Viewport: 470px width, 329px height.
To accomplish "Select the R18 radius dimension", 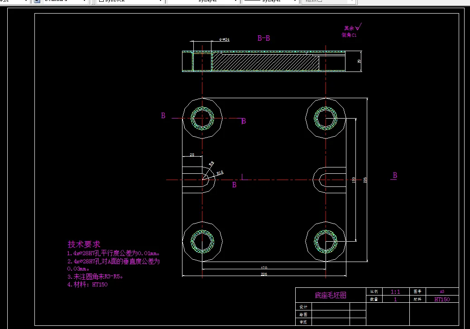I will [220, 173].
